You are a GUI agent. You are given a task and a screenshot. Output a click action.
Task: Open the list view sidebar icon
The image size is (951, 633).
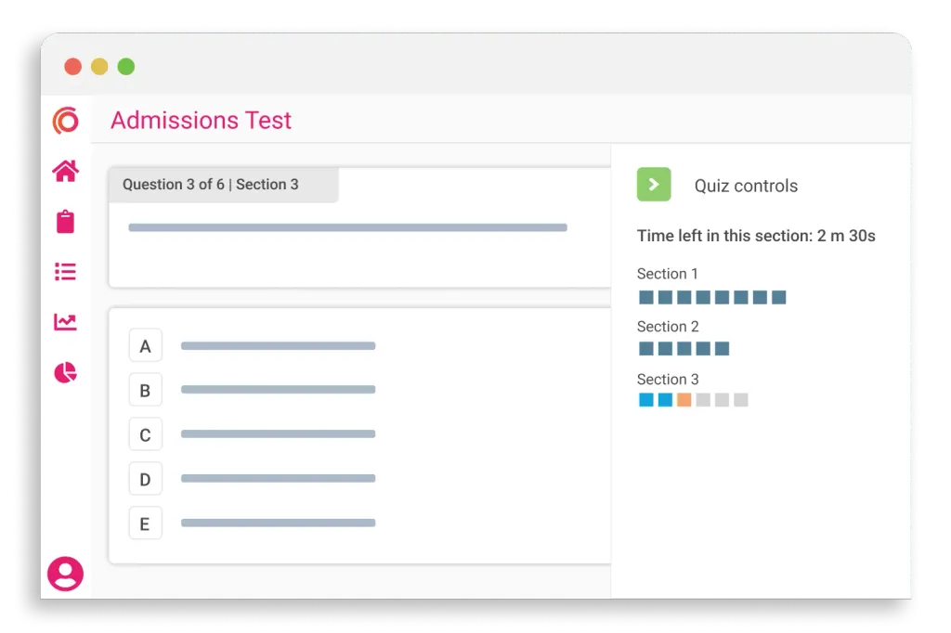(65, 272)
